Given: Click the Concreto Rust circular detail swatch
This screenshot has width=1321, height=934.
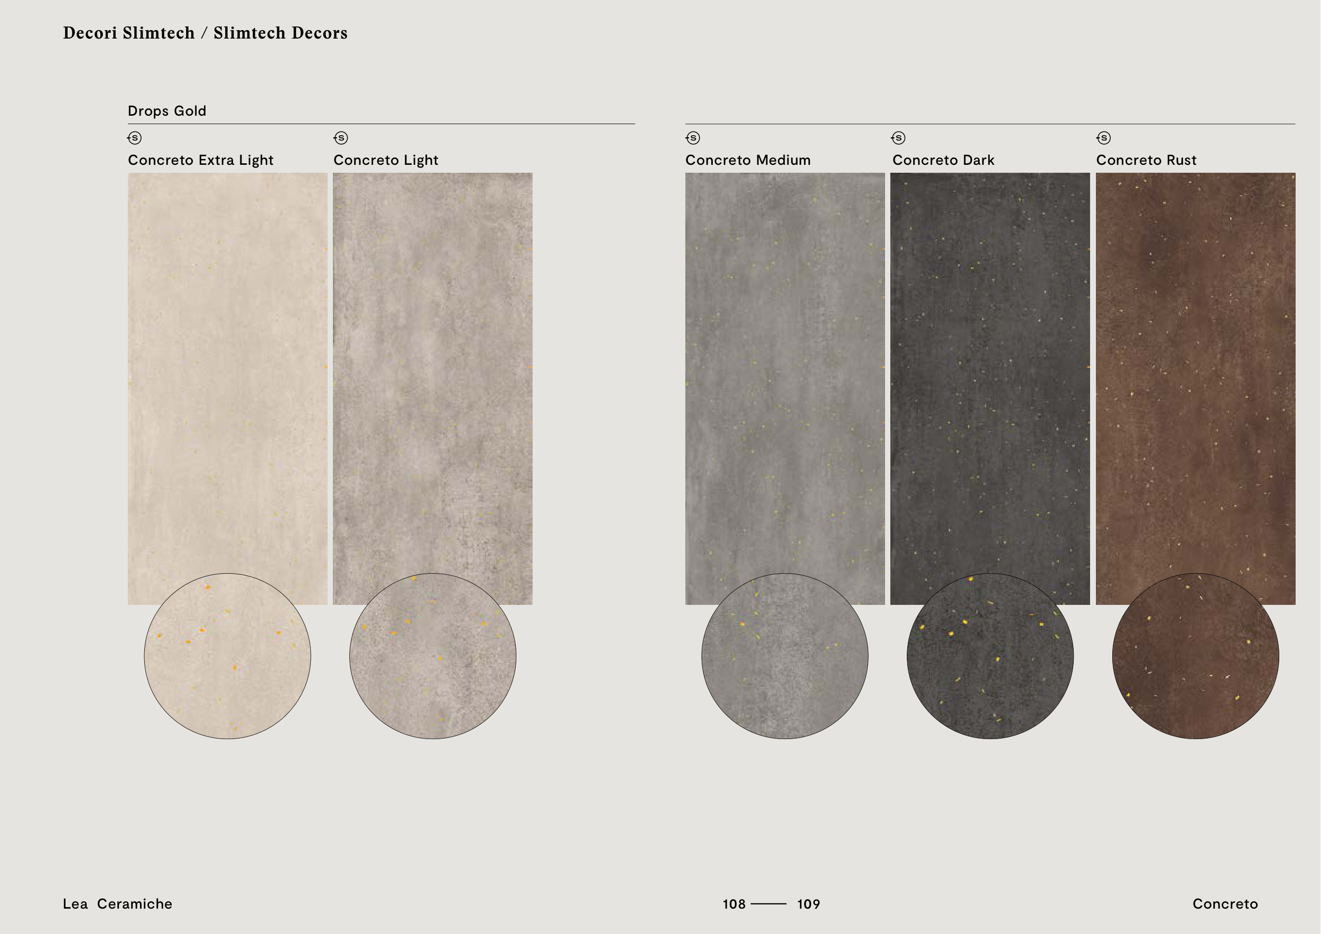Looking at the screenshot, I should coord(1196,656).
